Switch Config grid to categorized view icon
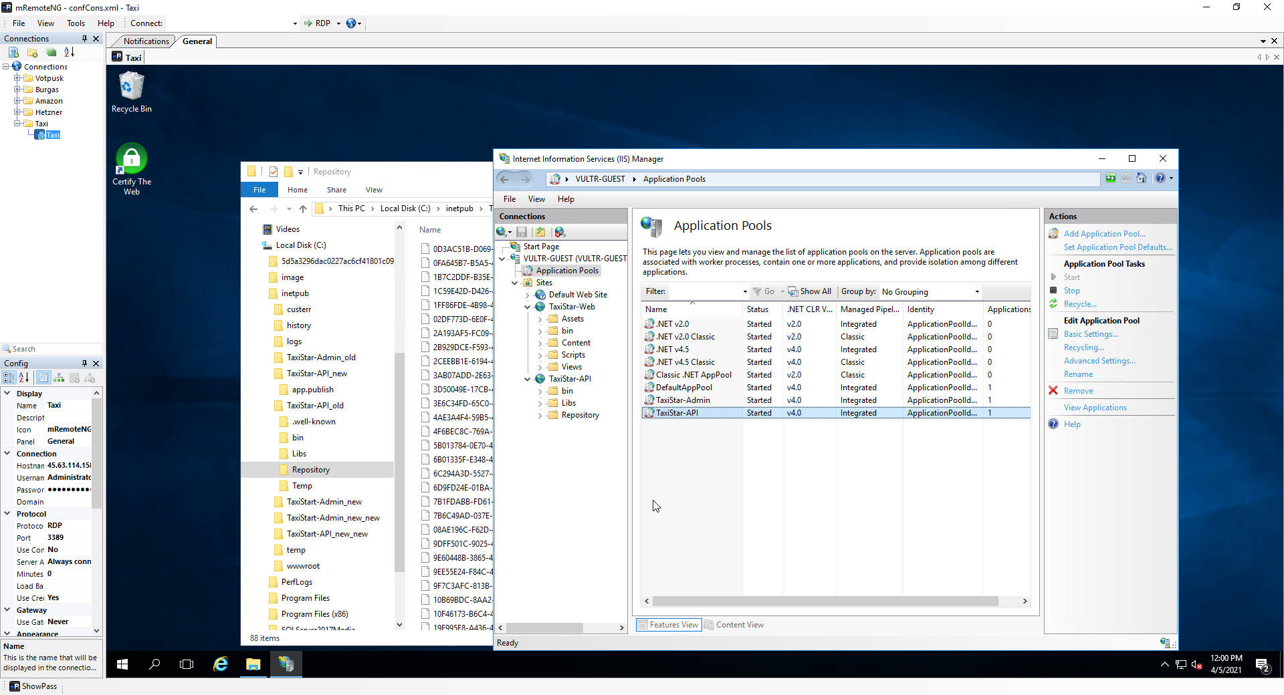Image resolution: width=1284 pixels, height=695 pixels. point(9,378)
